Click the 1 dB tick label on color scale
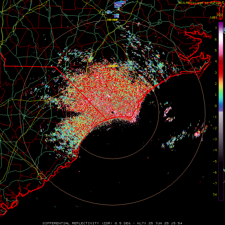The height and width of the screenshot is (225, 225). (216, 95)
